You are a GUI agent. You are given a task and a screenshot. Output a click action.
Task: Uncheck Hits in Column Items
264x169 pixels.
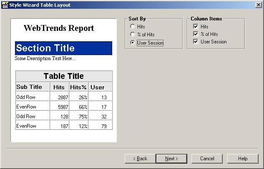point(195,27)
